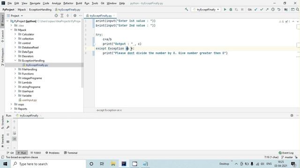The width and height of the screenshot is (300, 168).
Task: Expand the Lambda folder
Action: 15,83
